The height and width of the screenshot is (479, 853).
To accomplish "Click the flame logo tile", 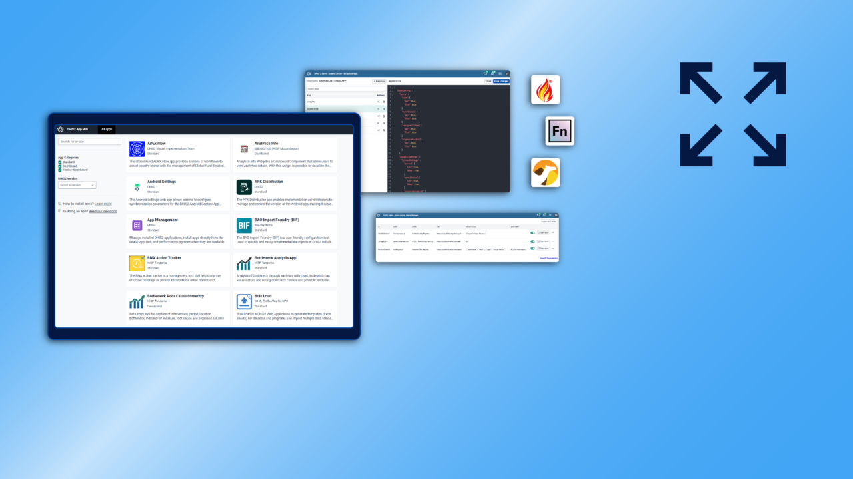I will pos(546,89).
